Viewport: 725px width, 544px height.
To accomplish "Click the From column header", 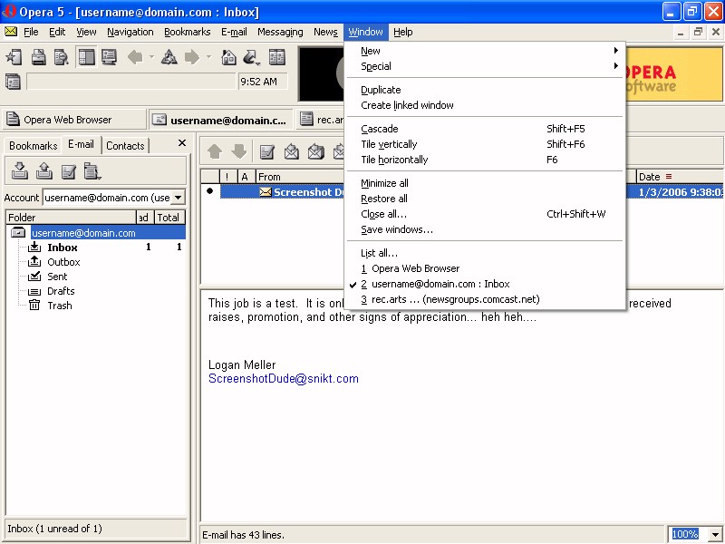I will [300, 177].
